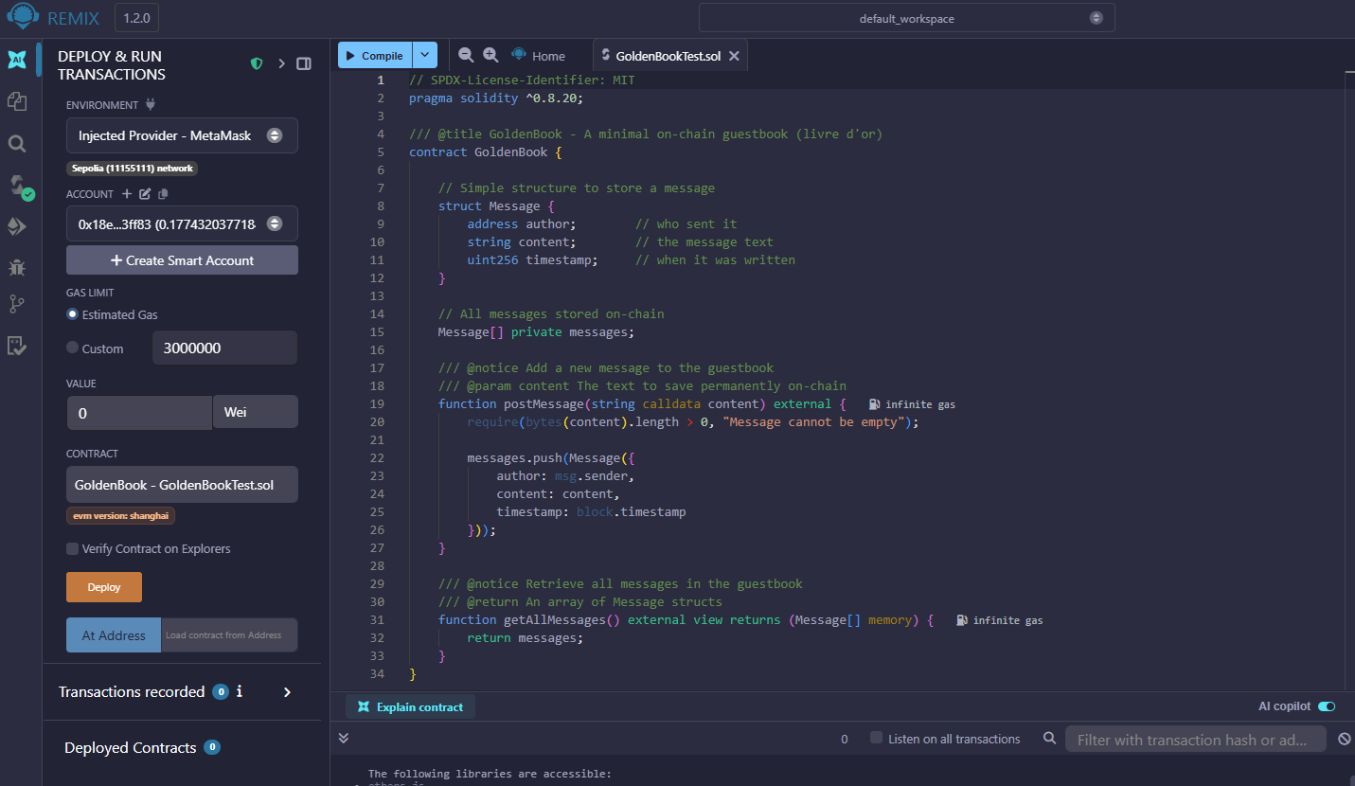Image resolution: width=1355 pixels, height=786 pixels.
Task: Open the Compile options dropdown arrow
Action: pyautogui.click(x=426, y=56)
